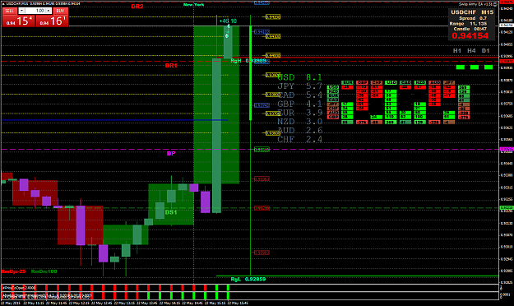Click the AUD column header in currency matrix
This screenshot has height=306, width=514.
tap(434, 82)
